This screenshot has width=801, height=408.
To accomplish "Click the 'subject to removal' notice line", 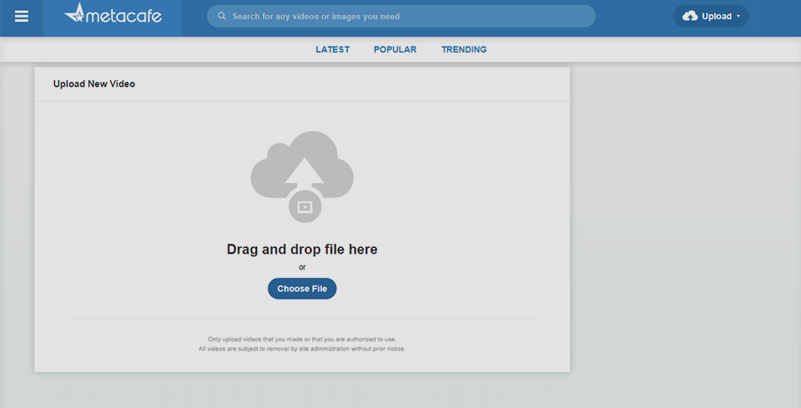I will [x=302, y=349].
